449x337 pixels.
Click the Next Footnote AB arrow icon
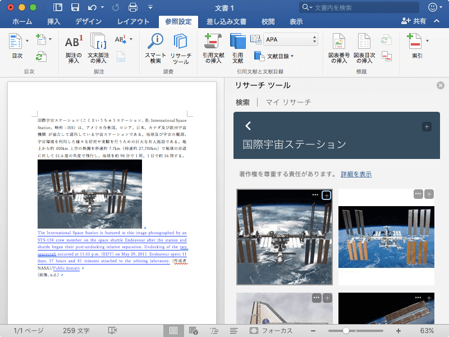pyautogui.click(x=120, y=39)
